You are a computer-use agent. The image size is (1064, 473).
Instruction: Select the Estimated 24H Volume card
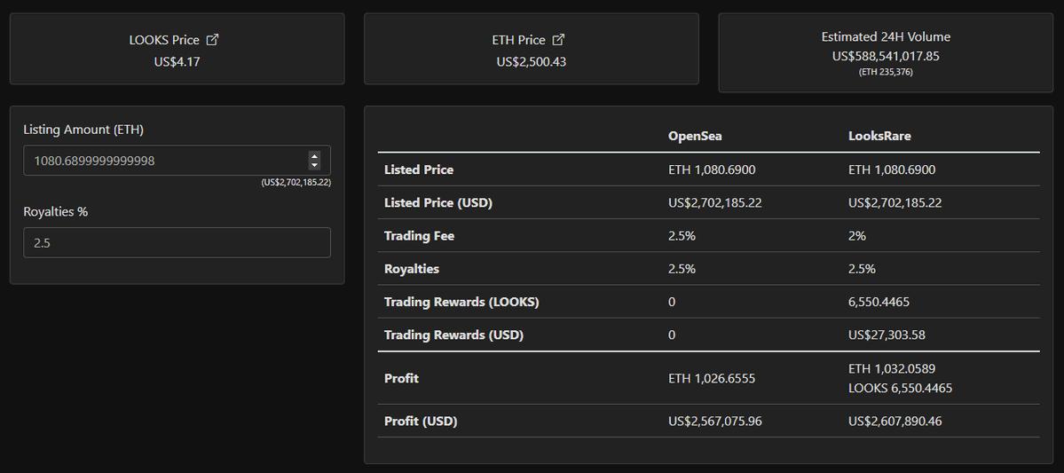coord(886,54)
